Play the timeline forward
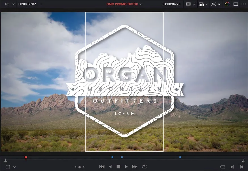The image size is (248, 171). coord(126,167)
